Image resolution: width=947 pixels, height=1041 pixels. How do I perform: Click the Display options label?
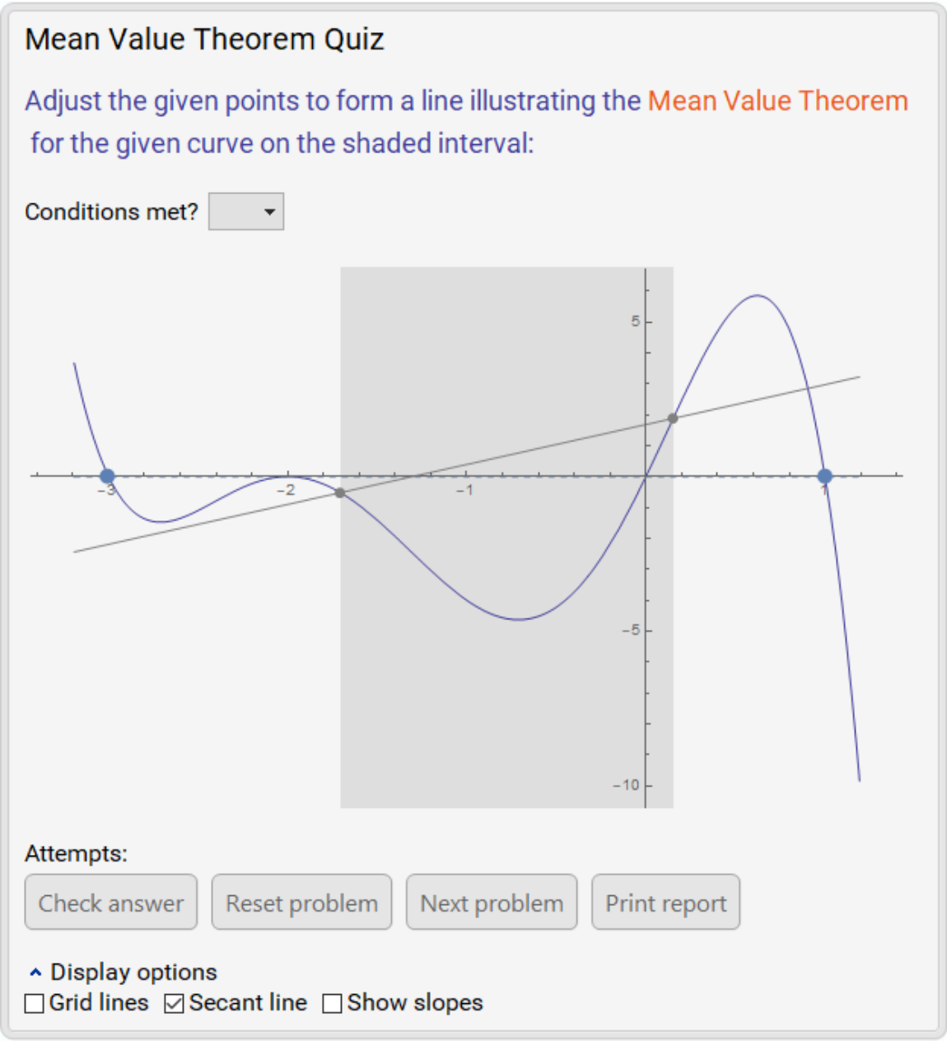click(x=133, y=973)
